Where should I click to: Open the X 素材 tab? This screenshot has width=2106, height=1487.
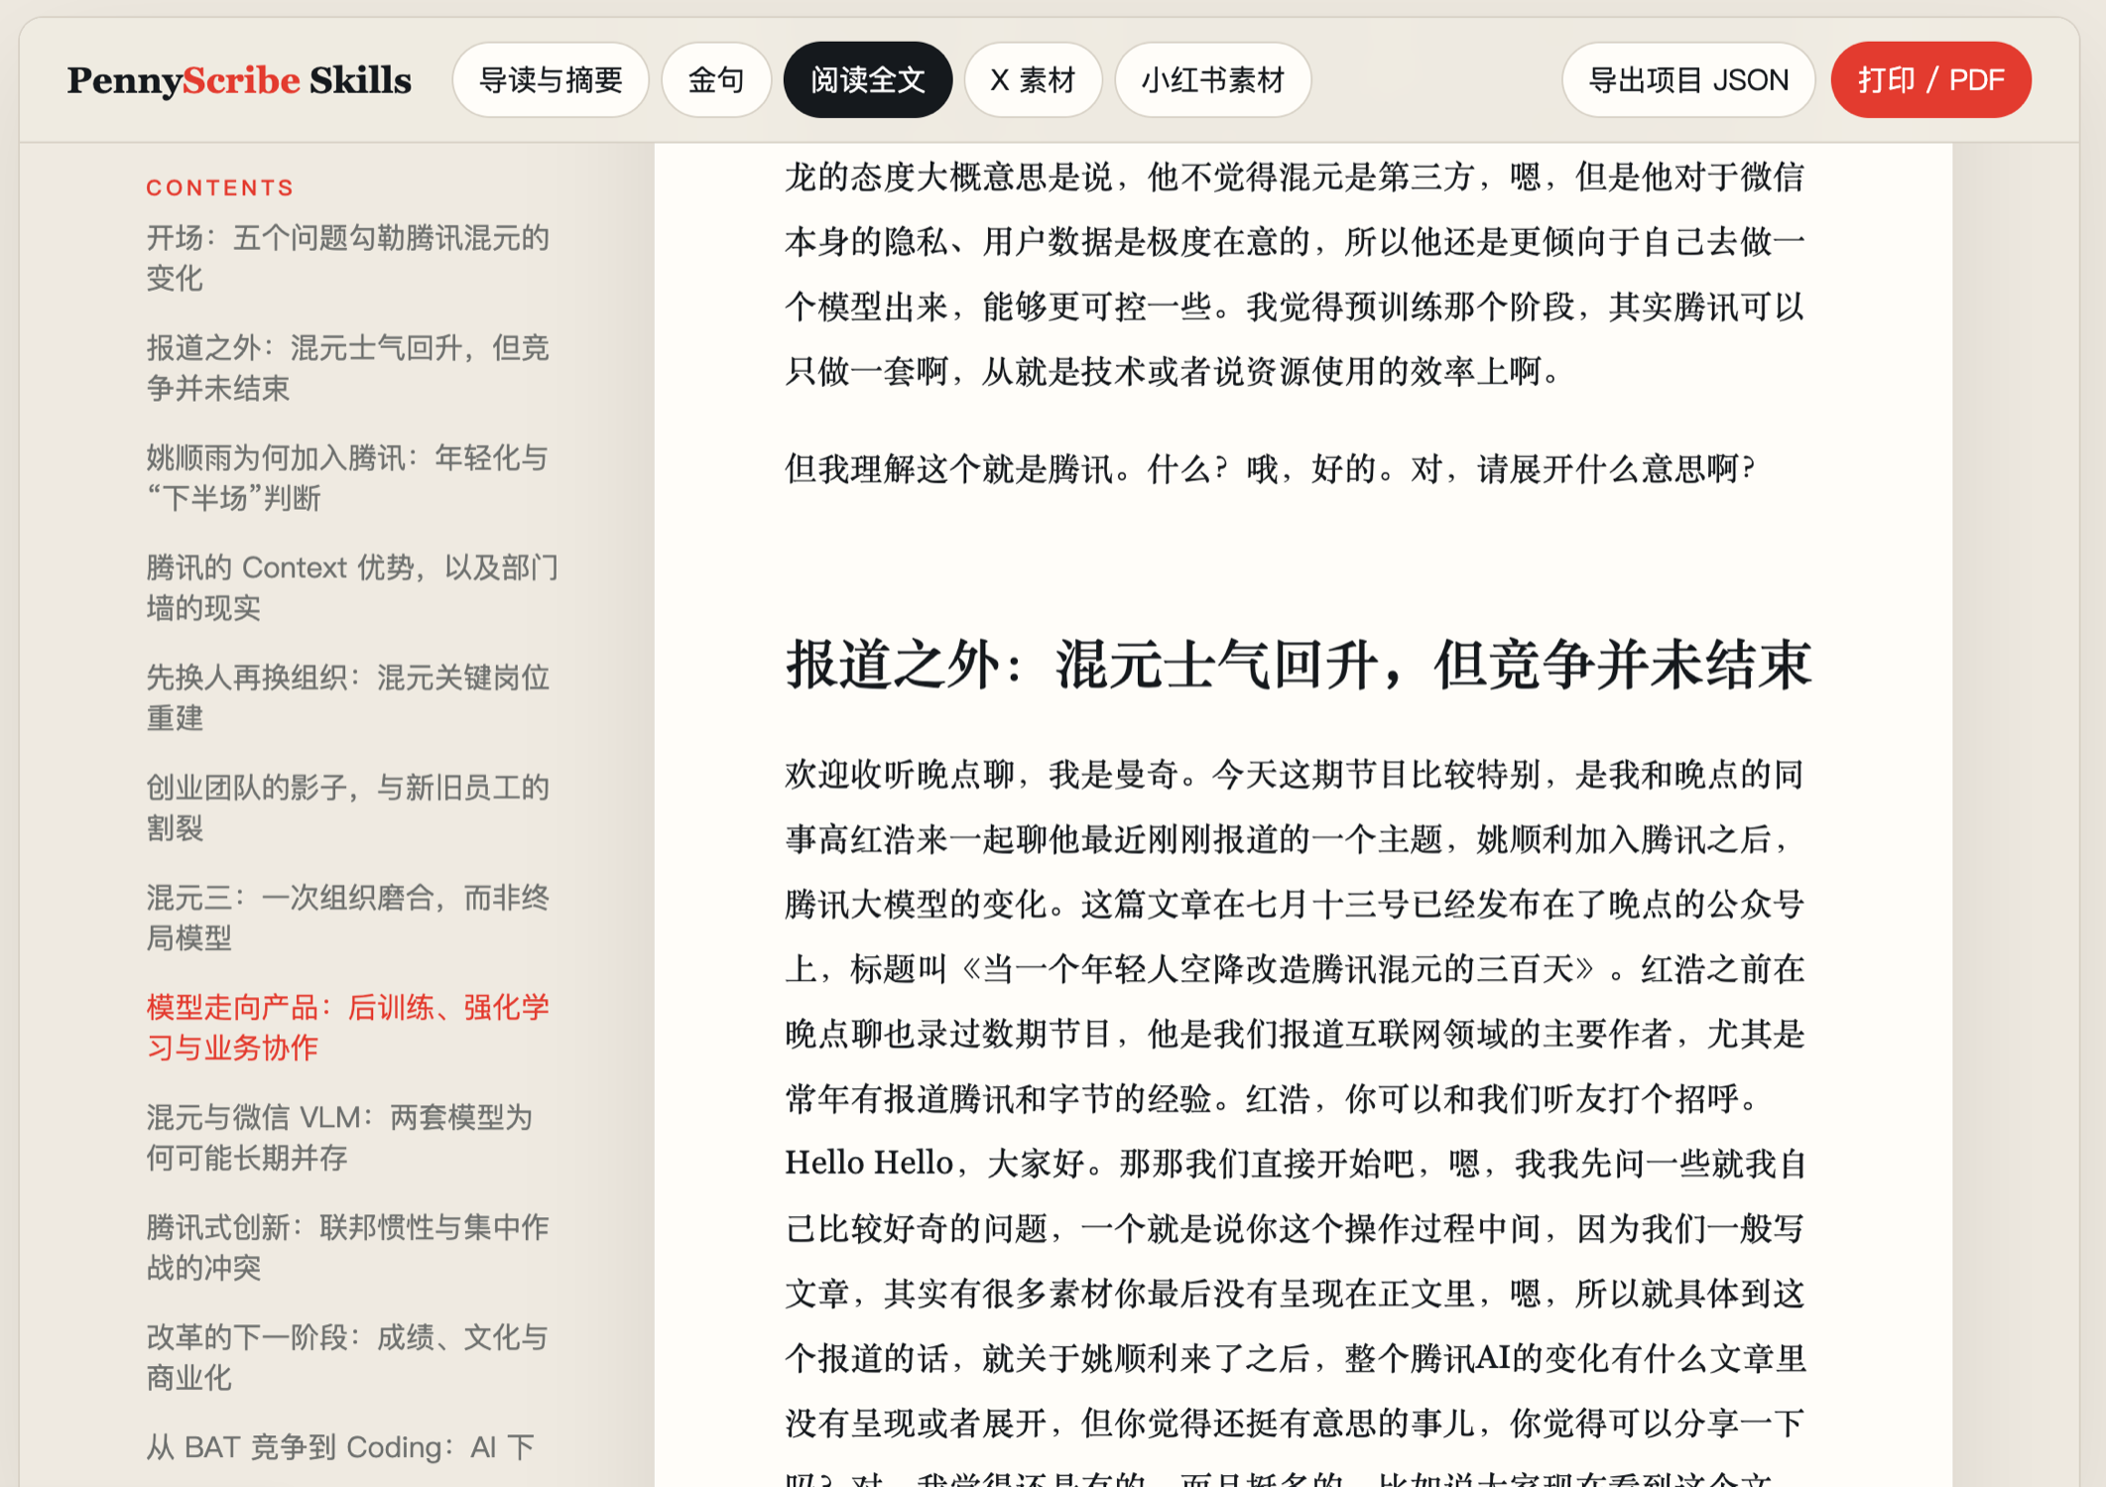pos(1033,80)
